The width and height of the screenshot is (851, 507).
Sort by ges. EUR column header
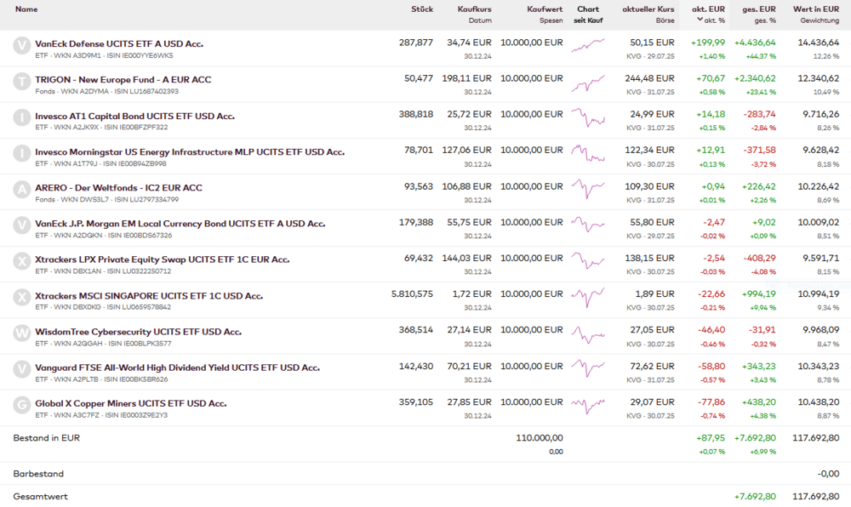click(758, 9)
